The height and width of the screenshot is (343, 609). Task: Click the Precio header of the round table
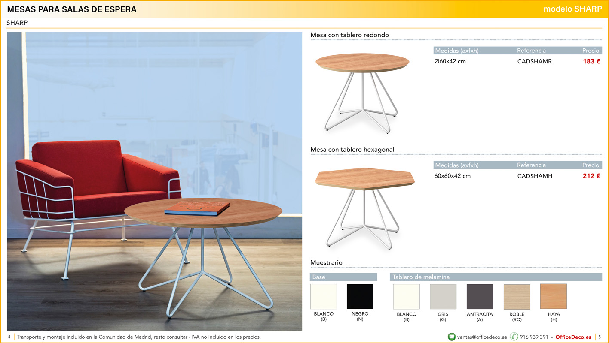click(591, 51)
